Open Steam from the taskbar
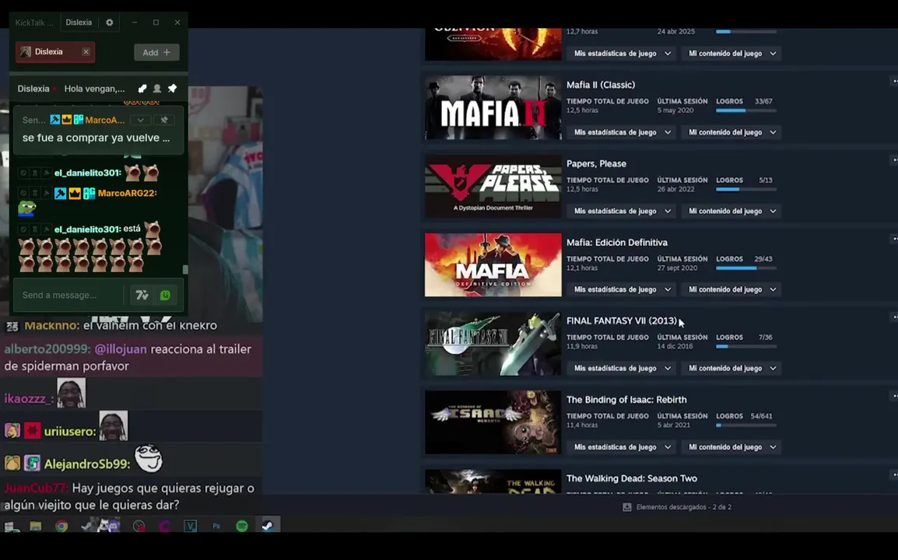898x560 pixels. [x=268, y=526]
